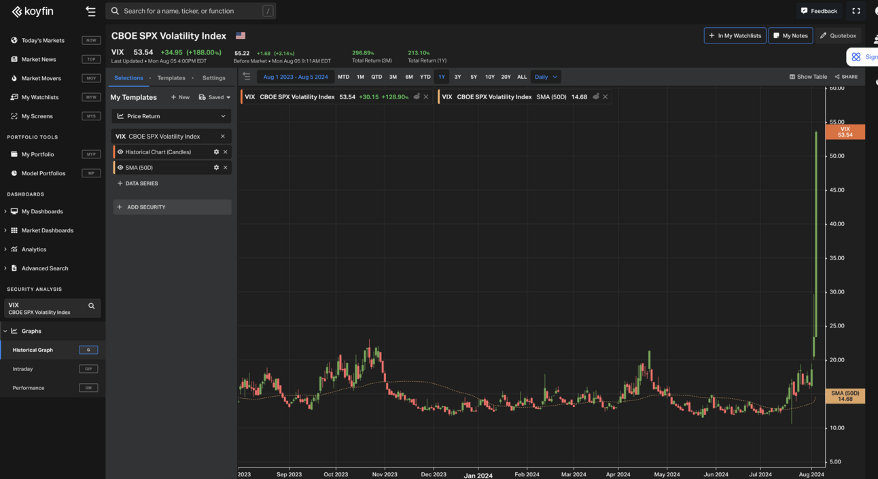Open the Price Return template dropdown
This screenshot has width=878, height=479.
[x=171, y=116]
